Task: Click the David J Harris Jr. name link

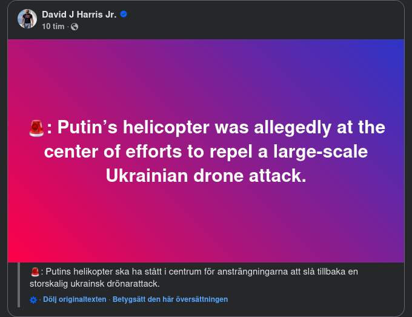Action: pyautogui.click(x=79, y=14)
